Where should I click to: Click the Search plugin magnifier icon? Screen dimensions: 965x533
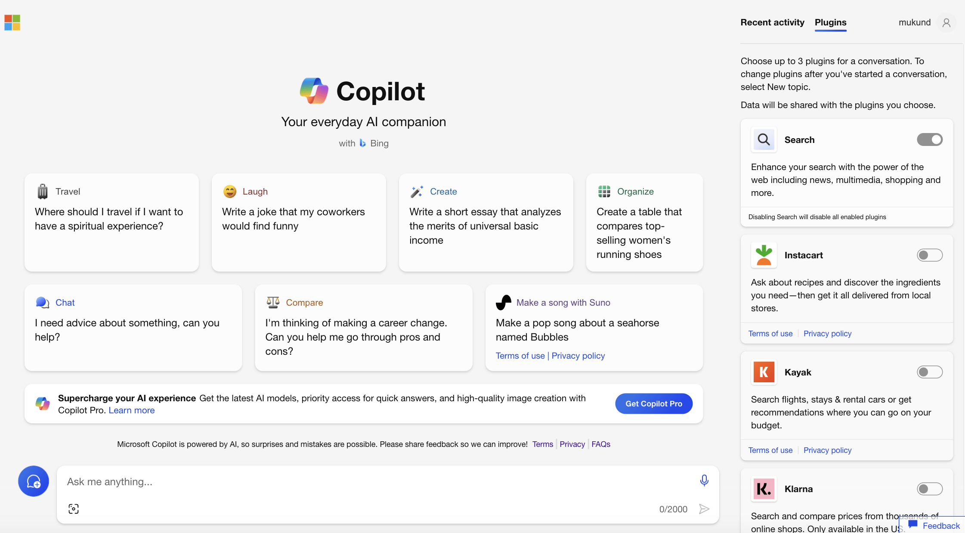764,139
